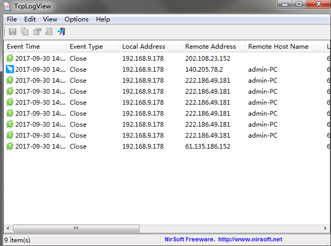
Task: Open the Edit menu
Action: [30, 19]
